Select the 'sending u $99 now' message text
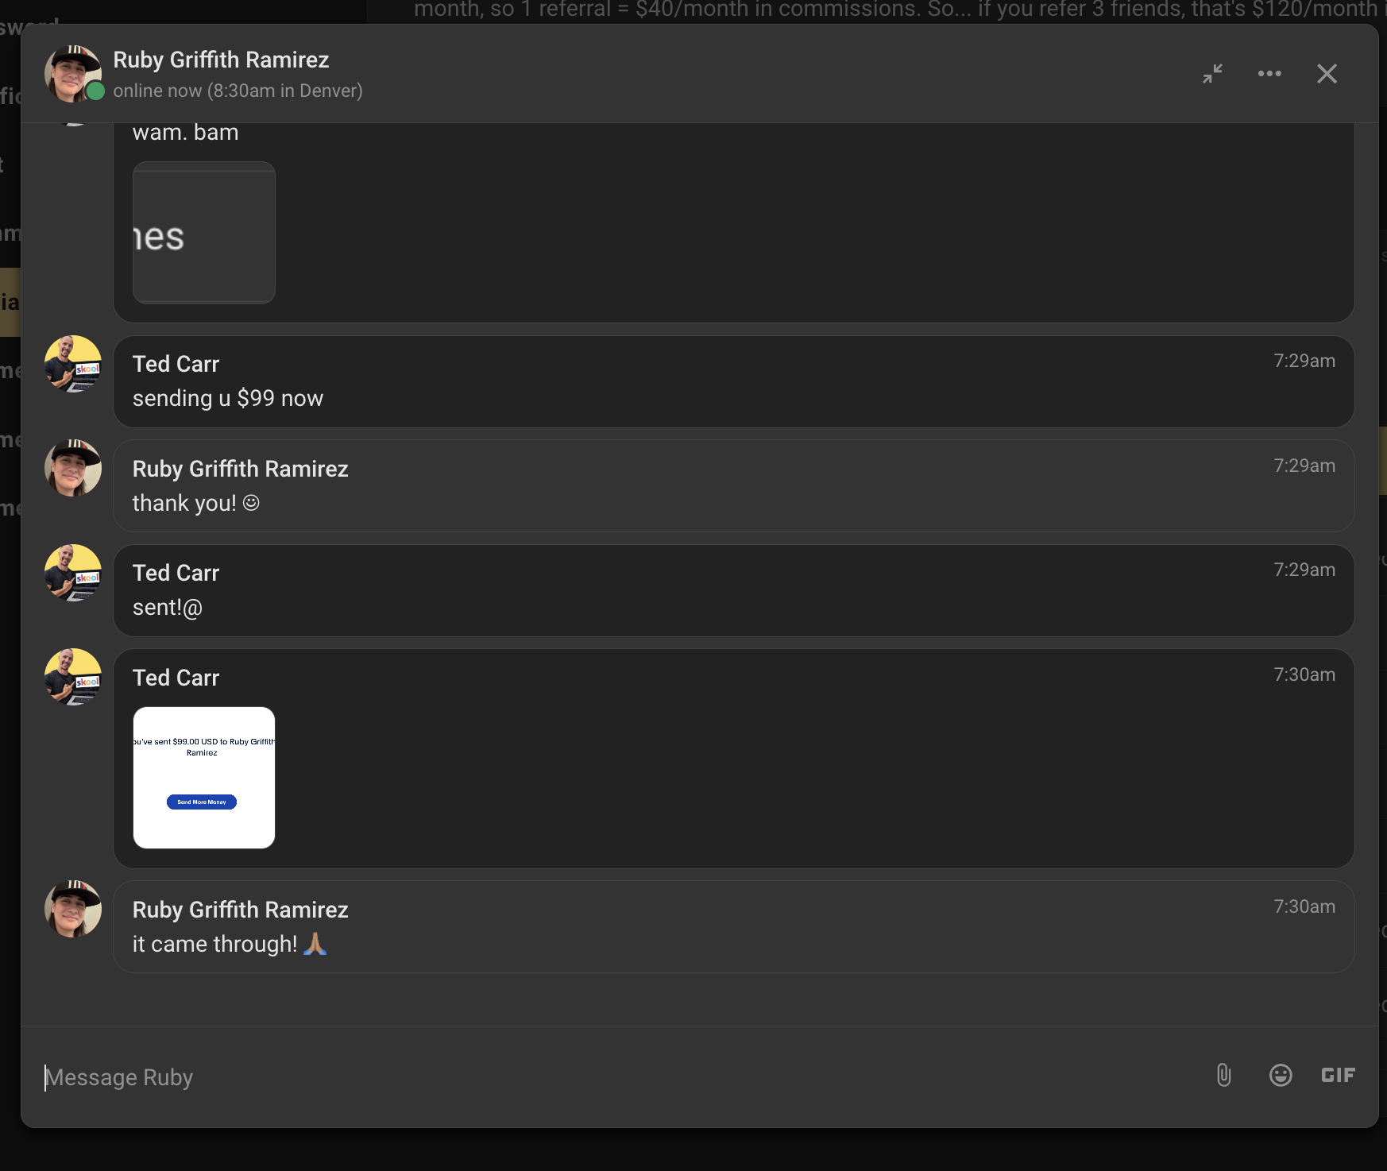 tap(228, 398)
